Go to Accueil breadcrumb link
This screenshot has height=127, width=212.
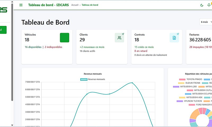click(75, 5)
